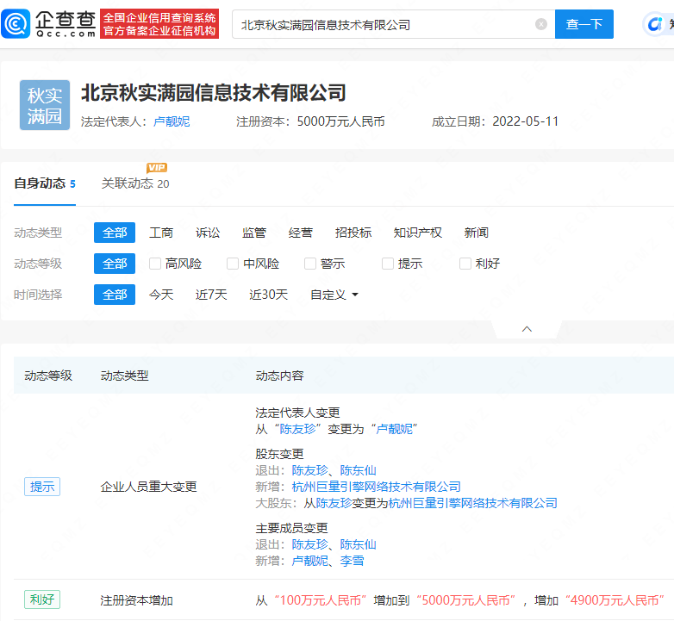Click the 全国企业信用查询系统 red banner
This screenshot has height=621, width=674.
point(159,24)
